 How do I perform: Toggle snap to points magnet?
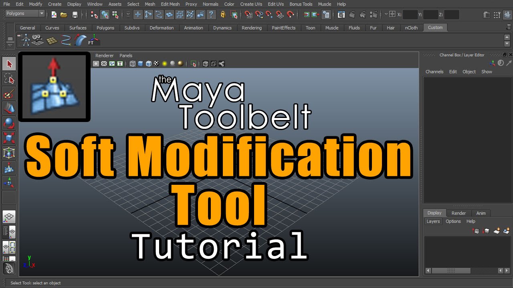[x=270, y=15]
